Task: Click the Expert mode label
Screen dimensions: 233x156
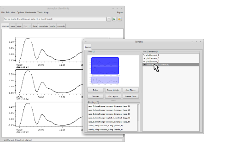Action: tap(120, 13)
